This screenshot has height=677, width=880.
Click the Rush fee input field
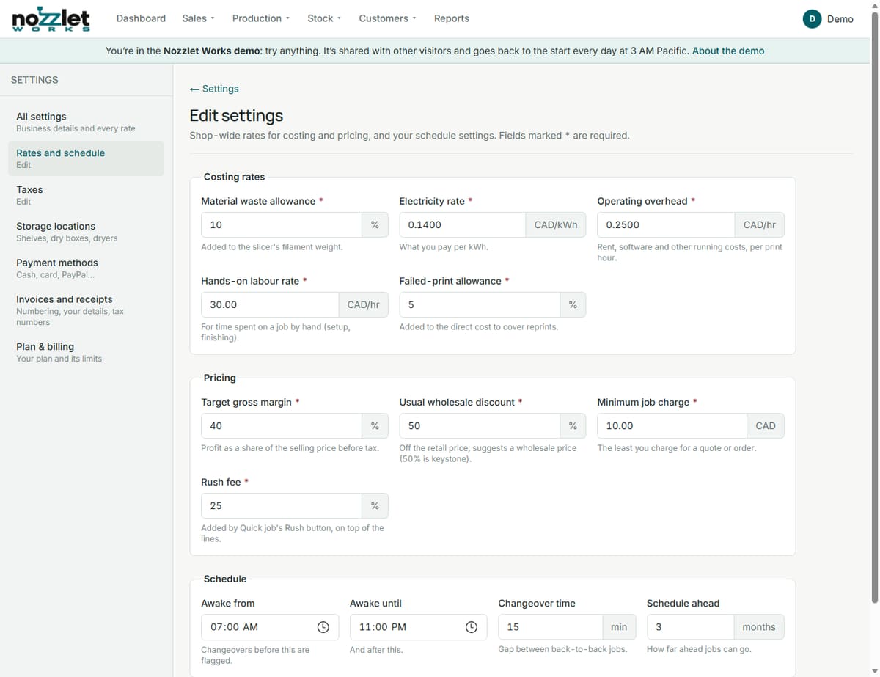pyautogui.click(x=281, y=505)
